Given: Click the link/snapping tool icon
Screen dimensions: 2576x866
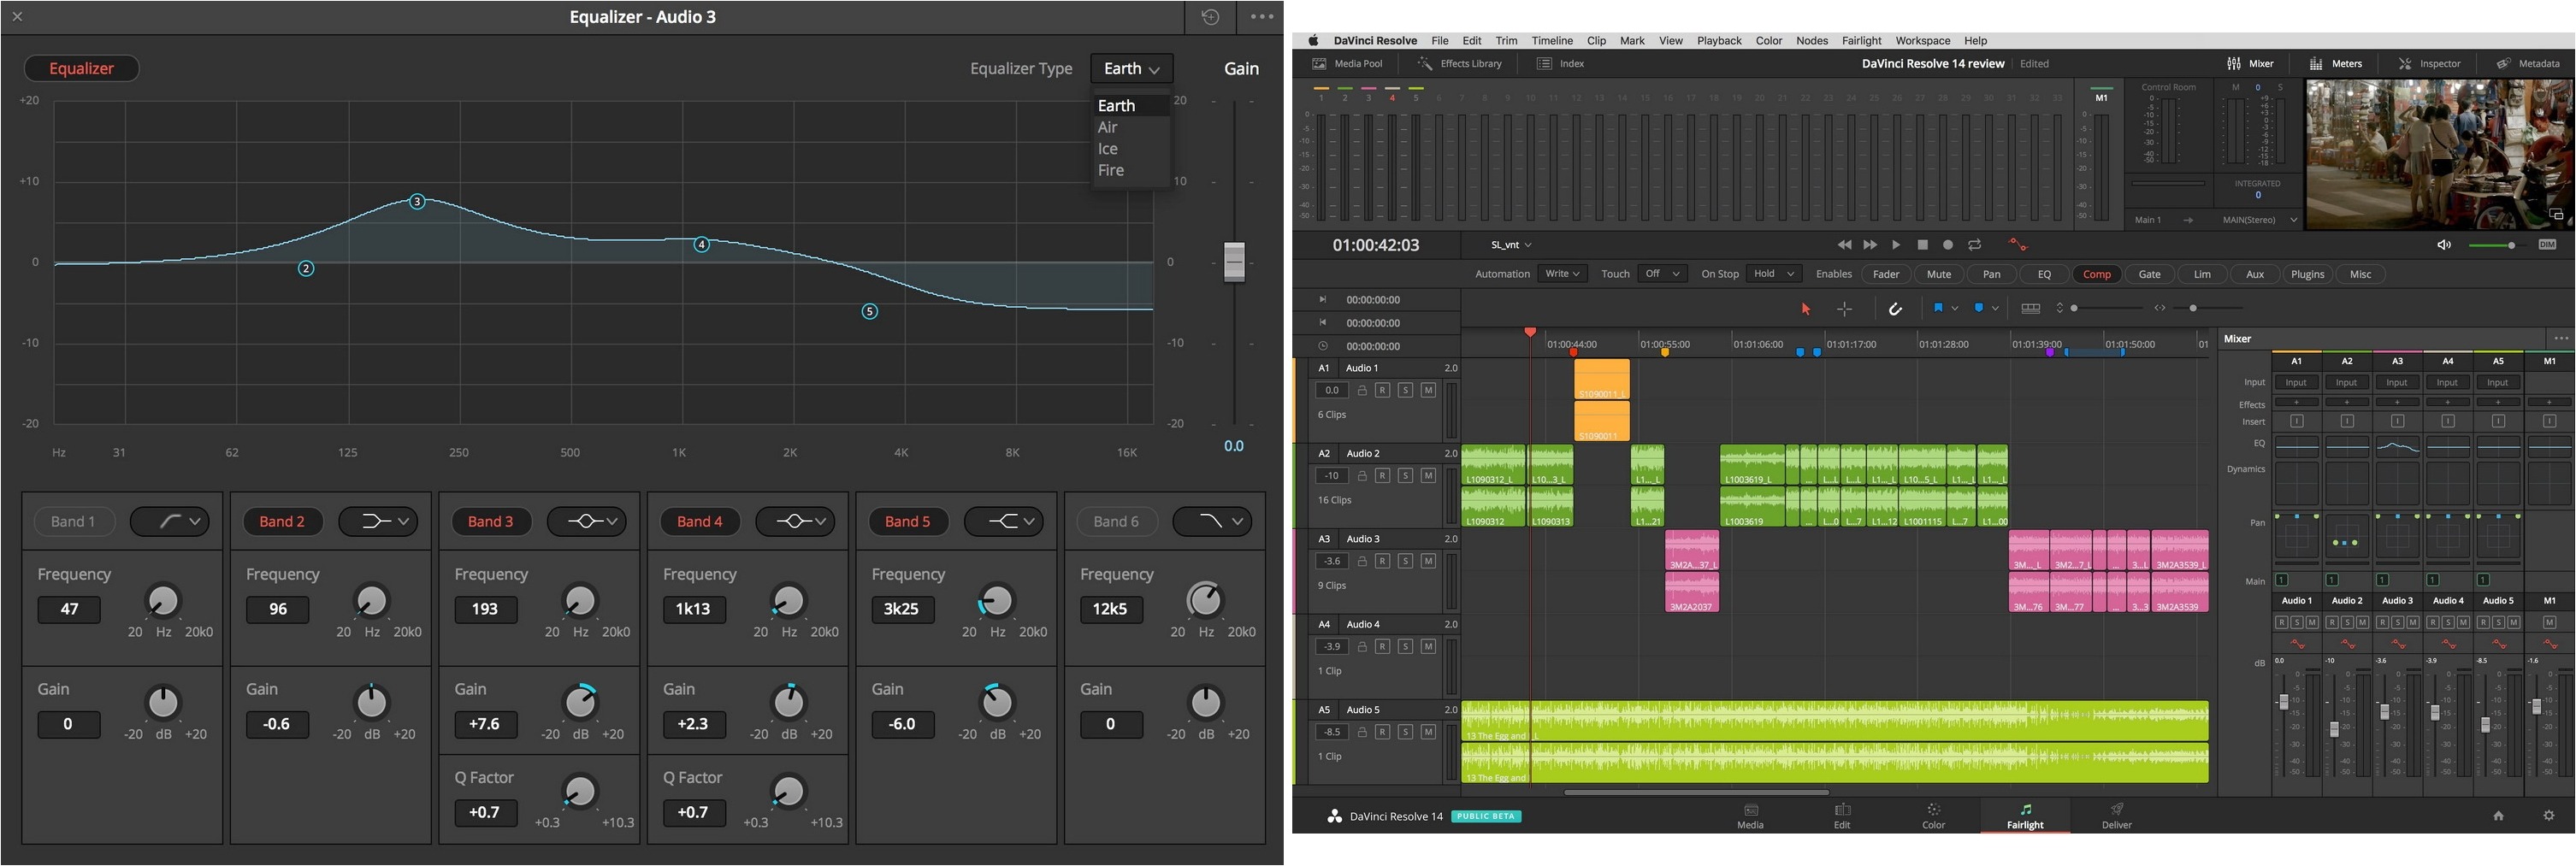Looking at the screenshot, I should pyautogui.click(x=1895, y=309).
